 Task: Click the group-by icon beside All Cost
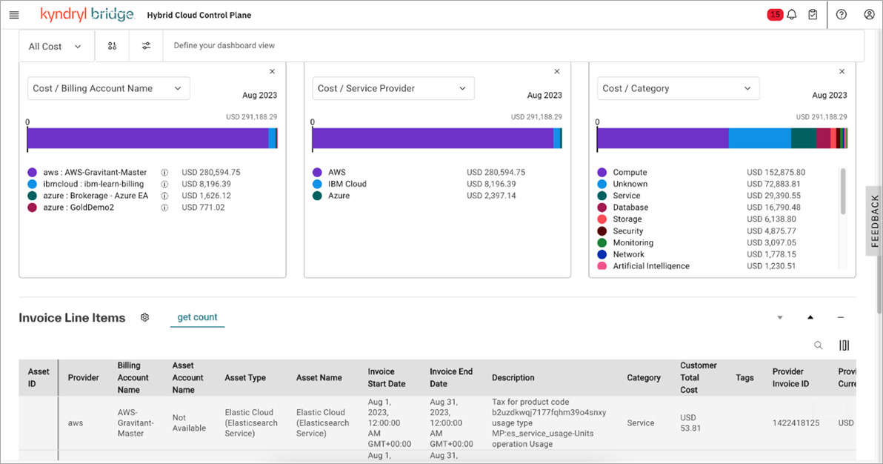(x=112, y=46)
